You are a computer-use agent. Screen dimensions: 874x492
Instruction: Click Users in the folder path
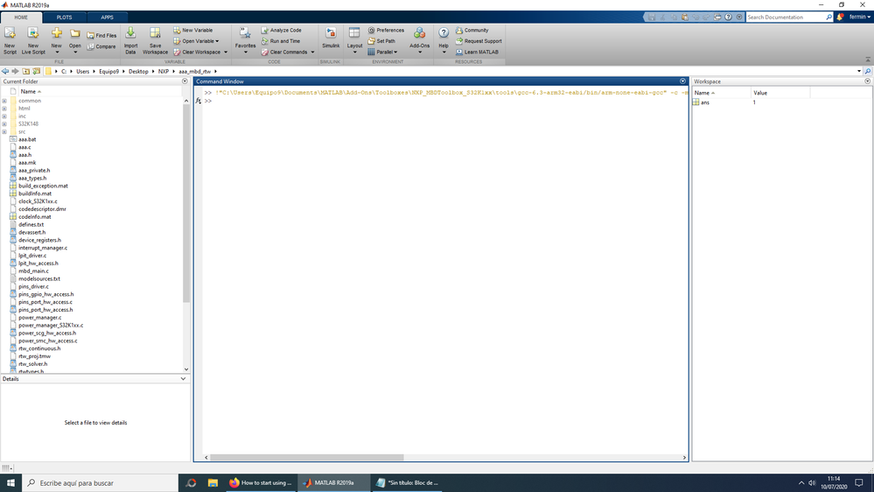pos(82,72)
